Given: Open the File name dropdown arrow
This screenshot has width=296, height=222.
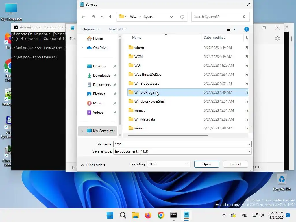Looking at the screenshot, I should click(249, 144).
